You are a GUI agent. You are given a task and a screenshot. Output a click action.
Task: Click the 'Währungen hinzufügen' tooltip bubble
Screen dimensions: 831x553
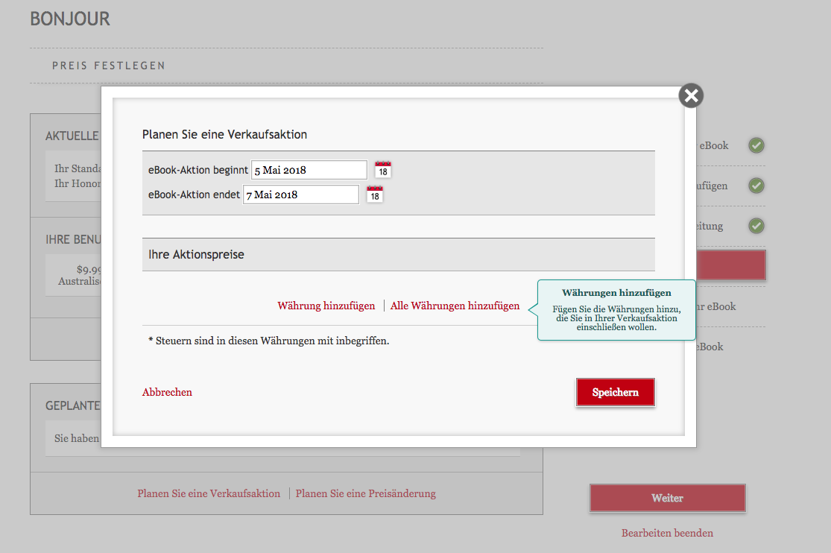[616, 310]
